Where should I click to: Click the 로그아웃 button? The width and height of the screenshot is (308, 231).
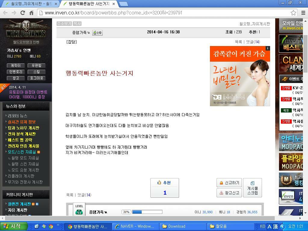tap(36, 78)
